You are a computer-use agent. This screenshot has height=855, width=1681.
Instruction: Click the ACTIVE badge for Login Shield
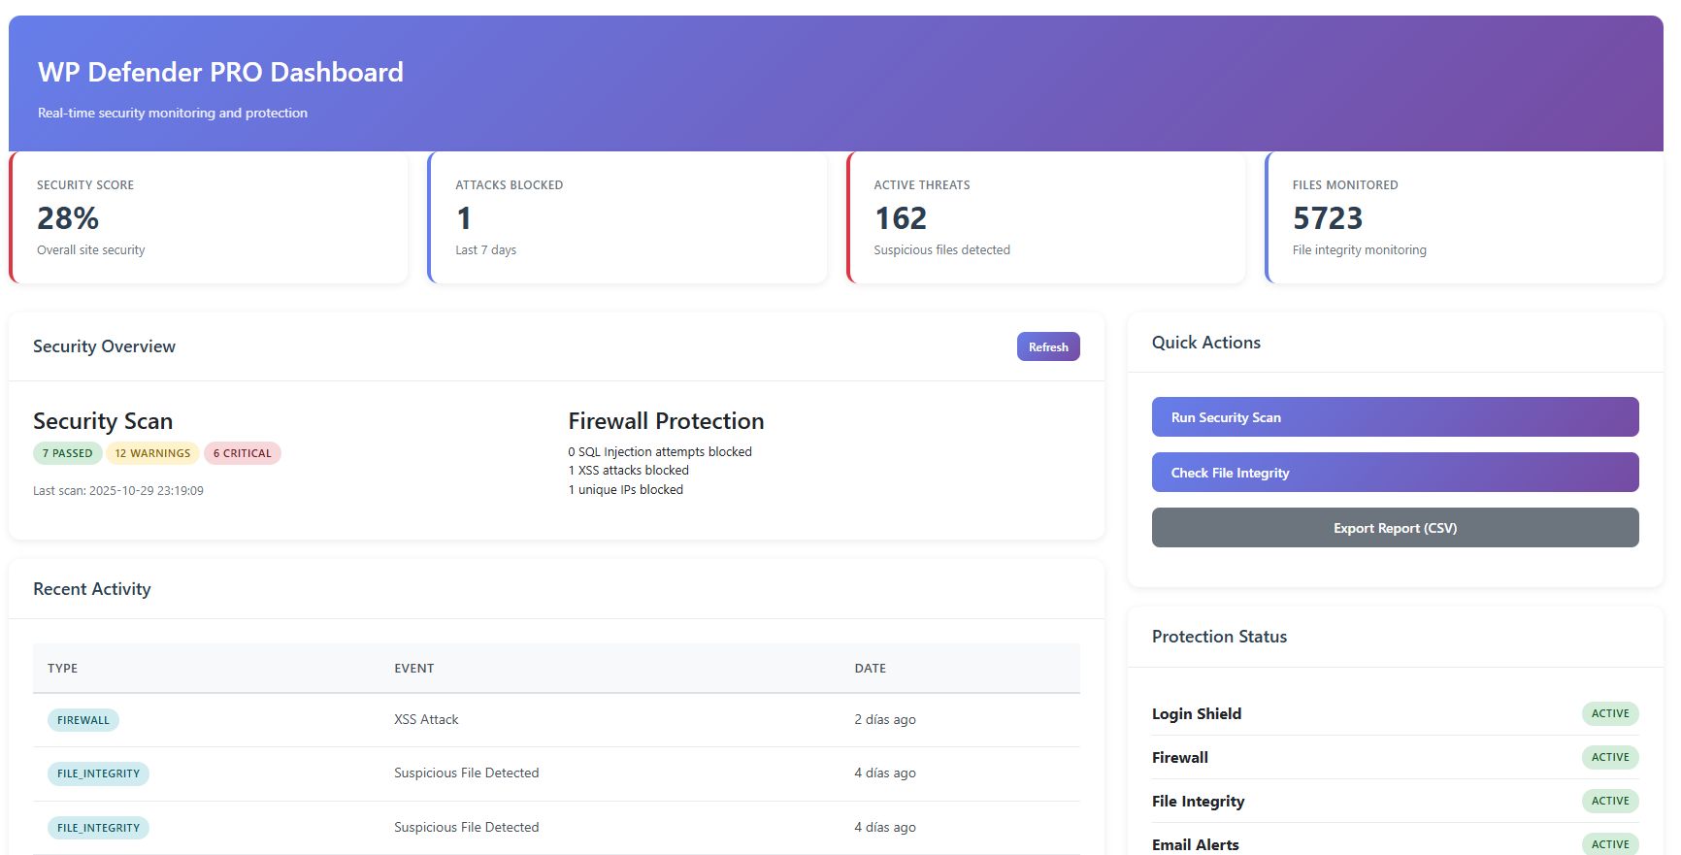pyautogui.click(x=1610, y=713)
